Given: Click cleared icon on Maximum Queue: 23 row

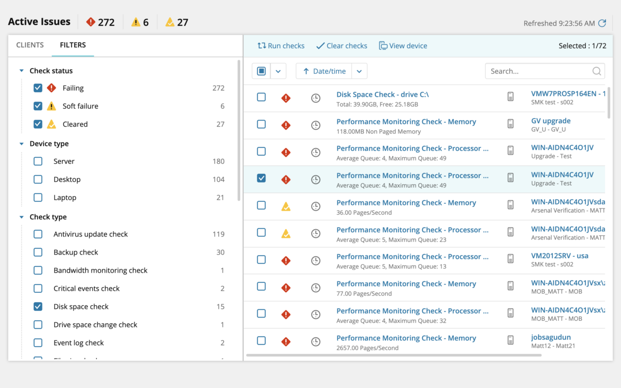Looking at the screenshot, I should (x=286, y=233).
